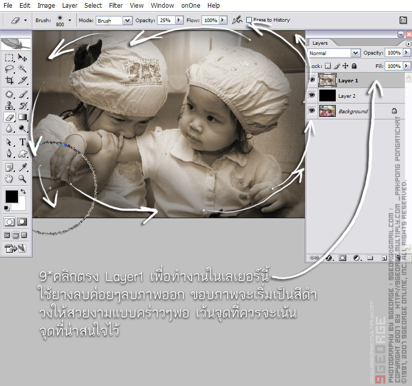Open the options bar Opacity slider arrow
Screen dimensions: 412x386
179,20
